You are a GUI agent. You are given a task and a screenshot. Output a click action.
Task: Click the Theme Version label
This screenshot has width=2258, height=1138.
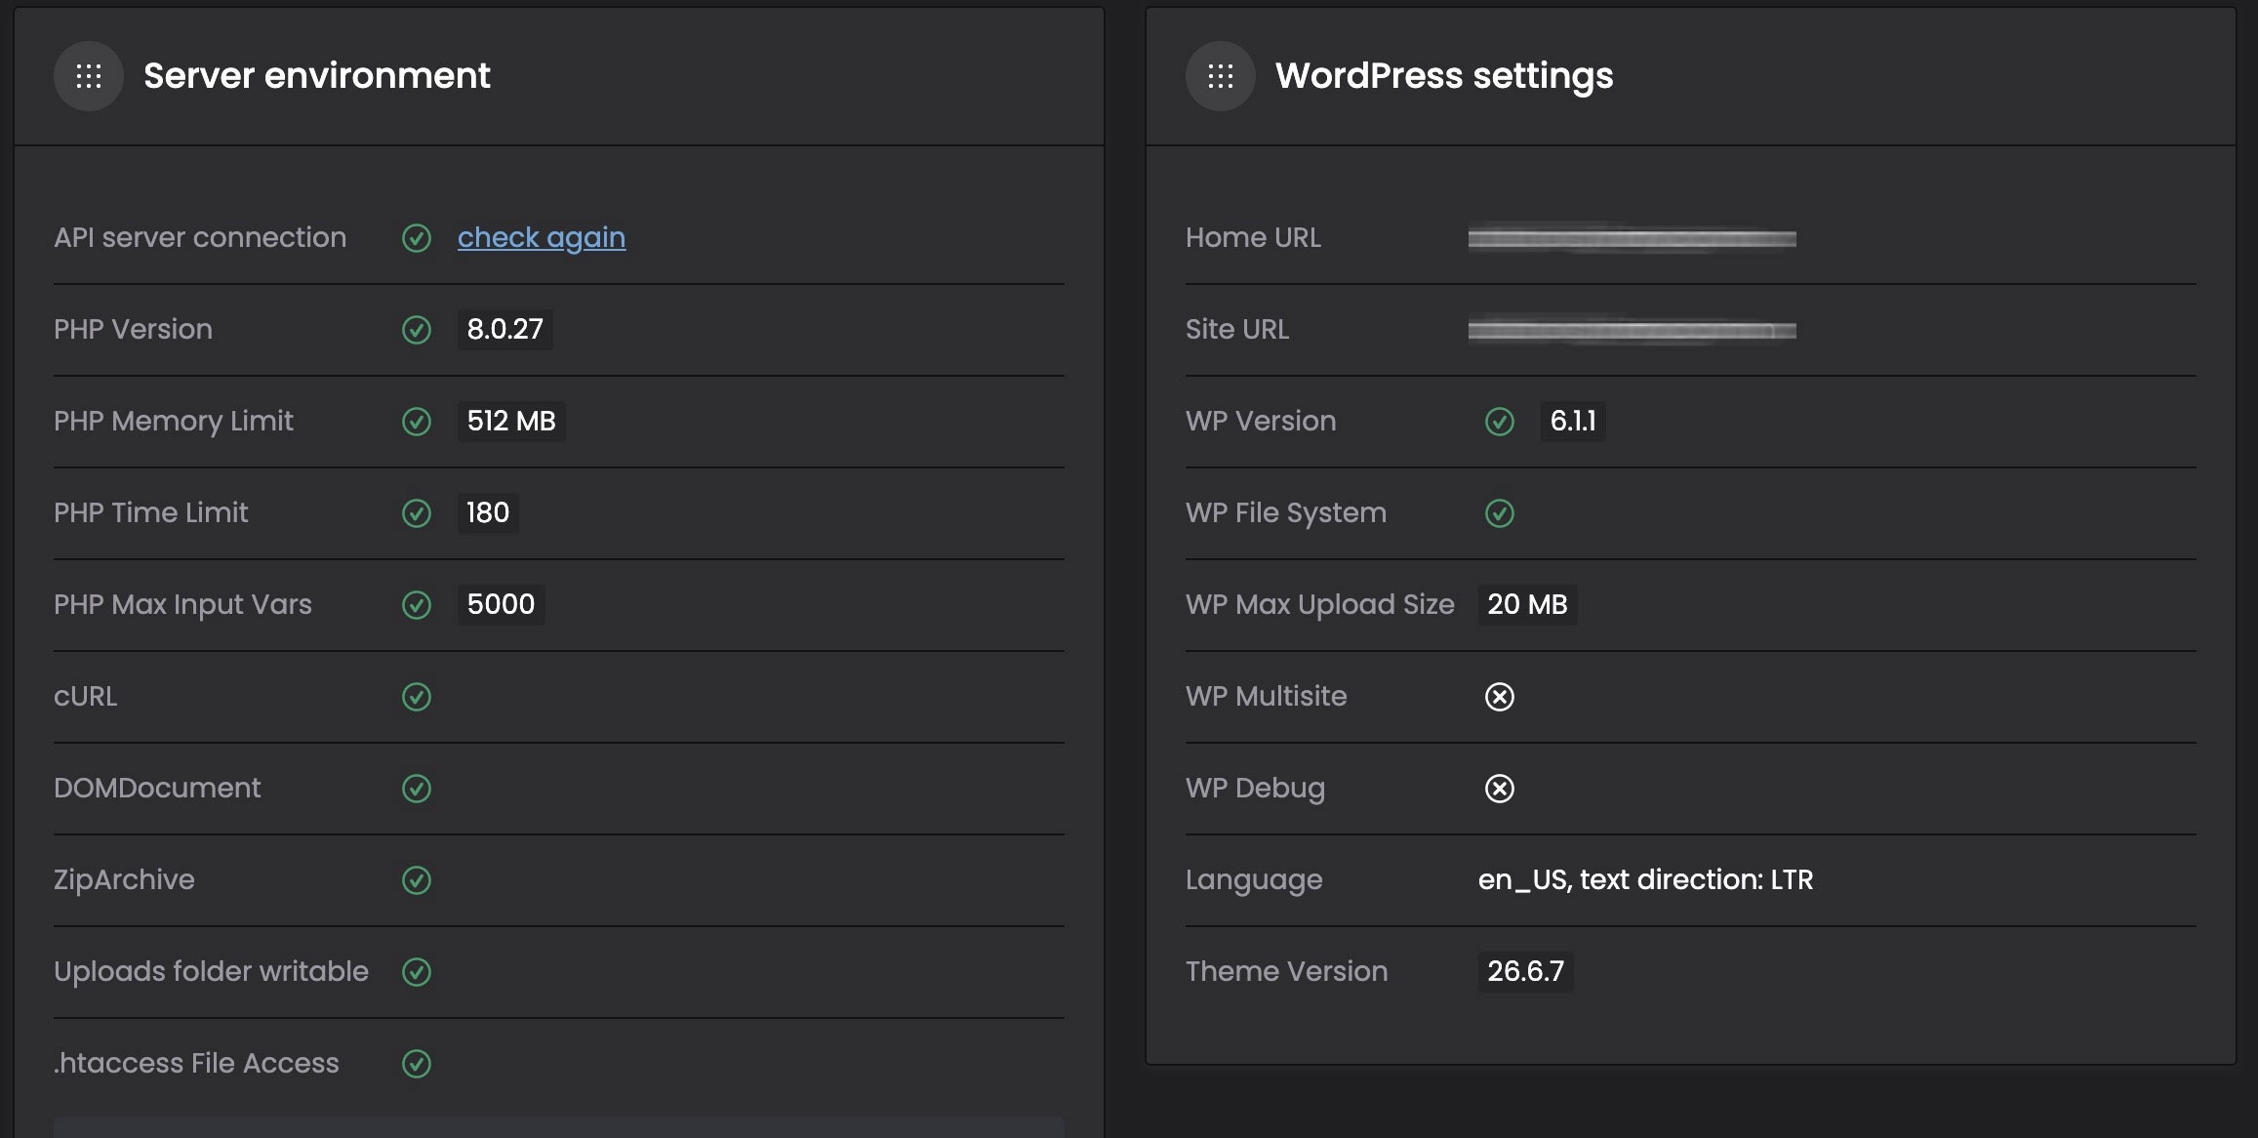(x=1286, y=971)
